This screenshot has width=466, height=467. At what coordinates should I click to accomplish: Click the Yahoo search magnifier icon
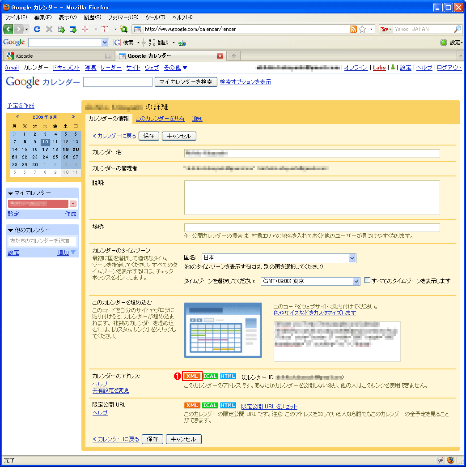coord(458,29)
